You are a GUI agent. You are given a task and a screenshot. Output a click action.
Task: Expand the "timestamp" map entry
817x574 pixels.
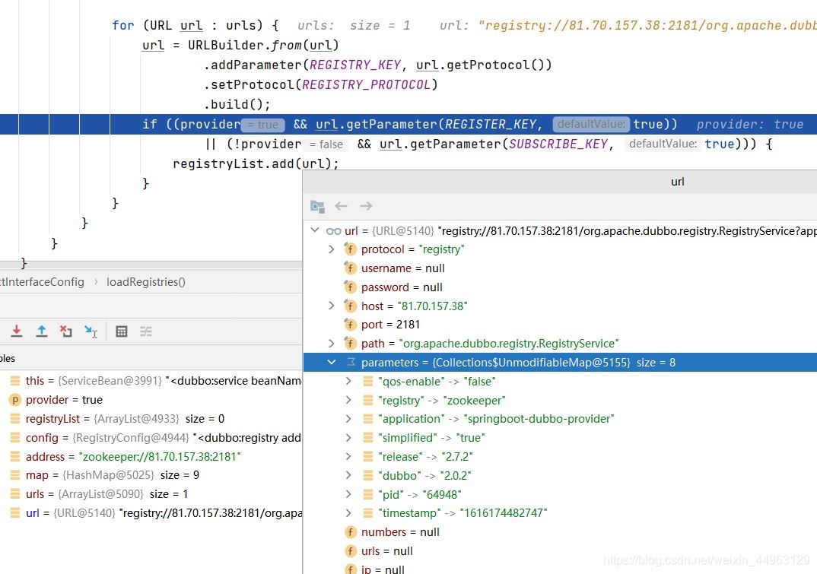tap(348, 513)
